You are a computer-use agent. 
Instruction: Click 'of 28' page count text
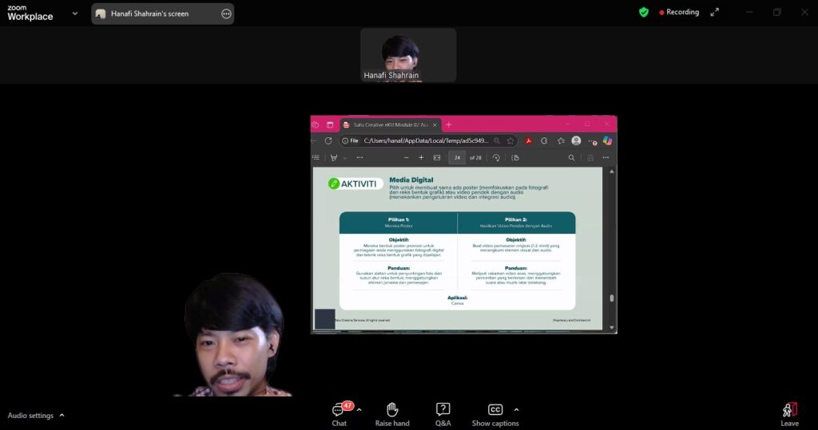coord(475,157)
